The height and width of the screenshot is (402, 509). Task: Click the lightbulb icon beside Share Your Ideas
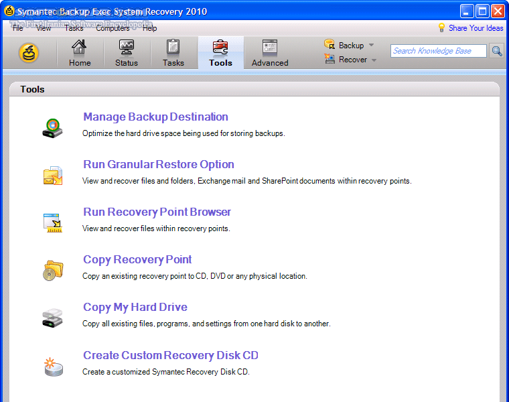[x=441, y=27]
